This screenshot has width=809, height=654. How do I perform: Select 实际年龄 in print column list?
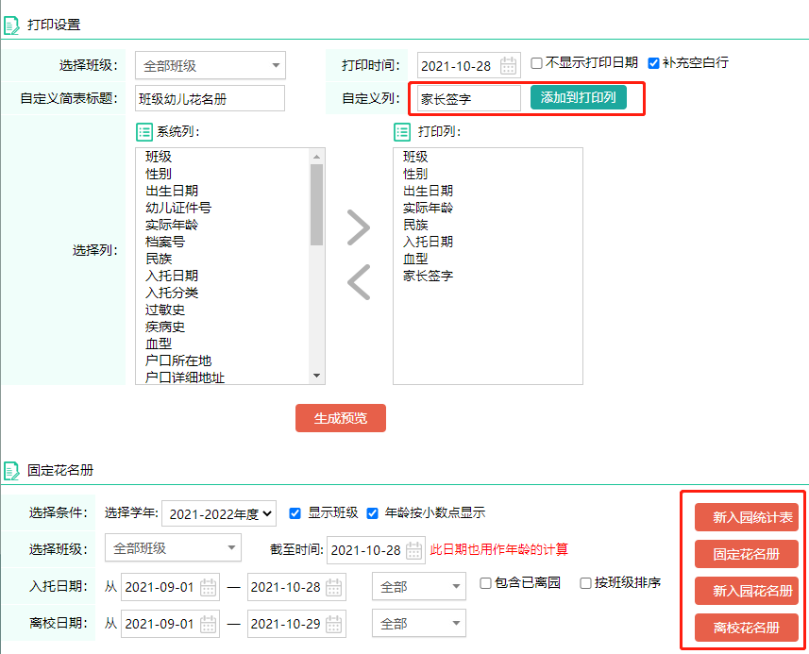pos(429,208)
